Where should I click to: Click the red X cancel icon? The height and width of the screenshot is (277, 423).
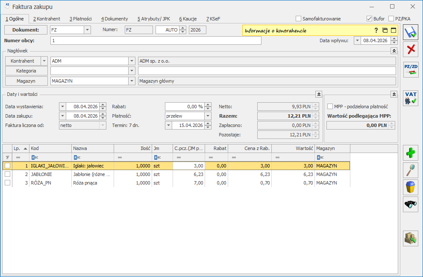coord(411,49)
